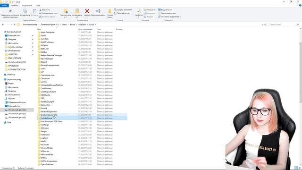Pin folder via Закрепить на панели быстрого доступа
The image size is (302, 170).
coord(10,14)
